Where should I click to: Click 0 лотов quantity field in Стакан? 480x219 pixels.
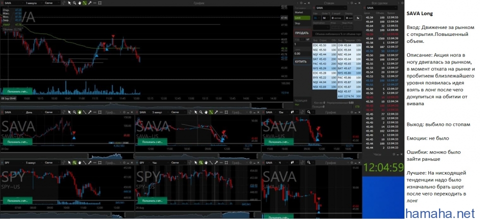click(337, 18)
